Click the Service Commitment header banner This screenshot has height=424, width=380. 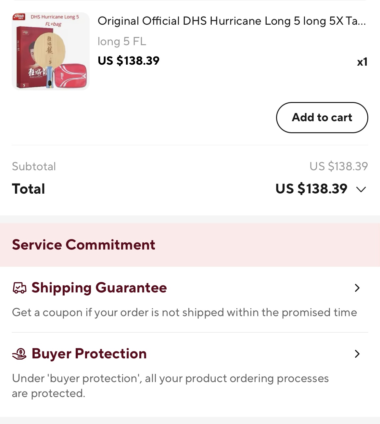click(x=190, y=245)
